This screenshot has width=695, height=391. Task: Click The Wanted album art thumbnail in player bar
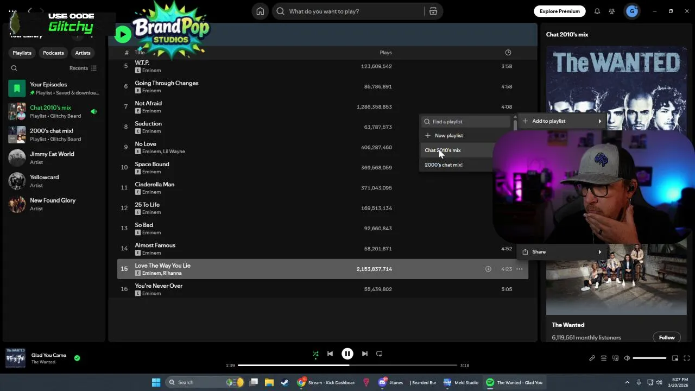point(15,358)
